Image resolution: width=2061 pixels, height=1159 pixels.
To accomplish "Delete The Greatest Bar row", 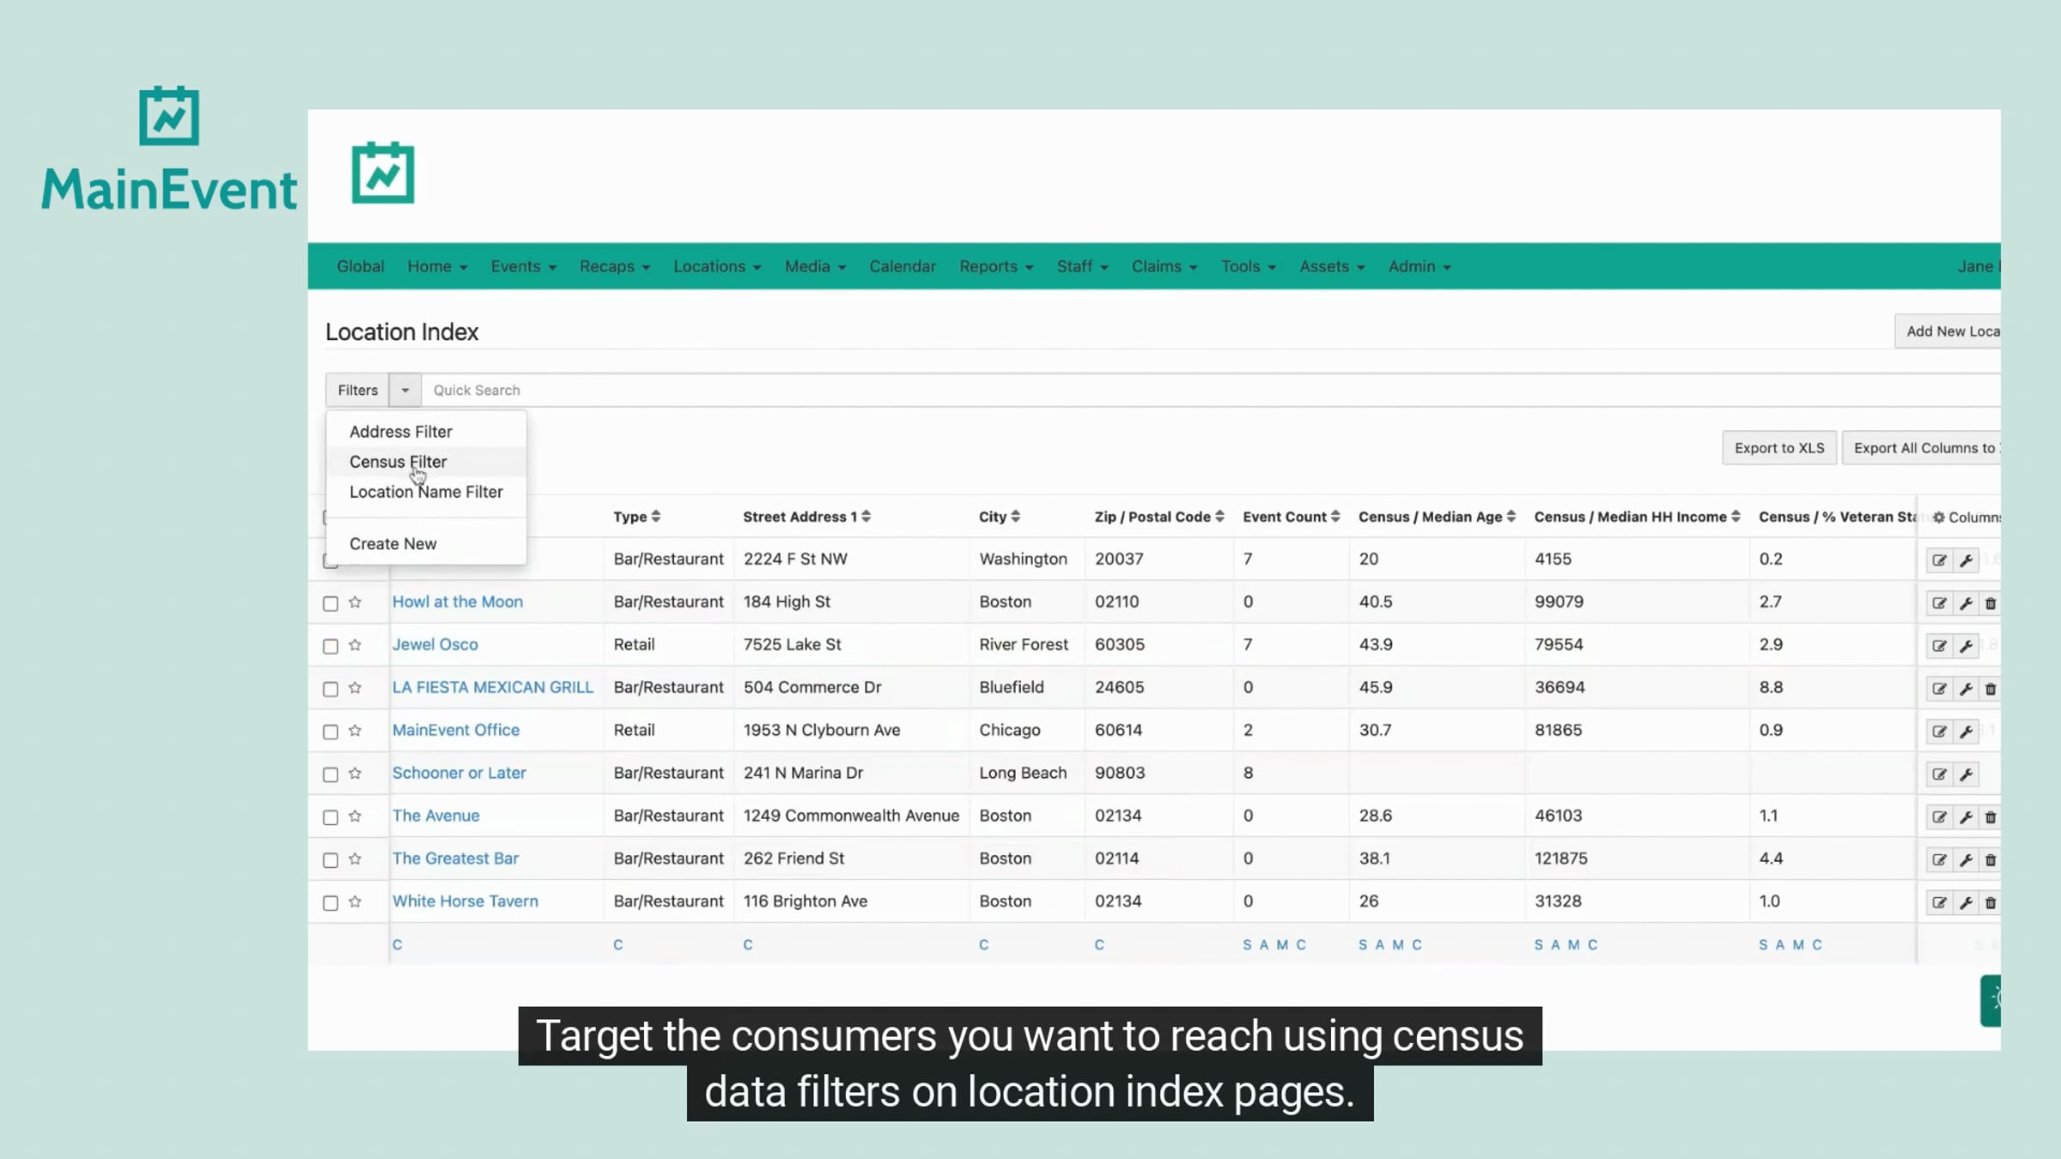I will coord(1991,859).
